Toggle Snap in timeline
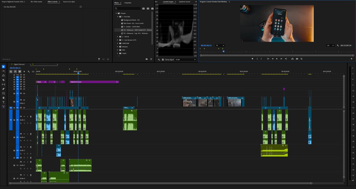 [x=15, y=72]
